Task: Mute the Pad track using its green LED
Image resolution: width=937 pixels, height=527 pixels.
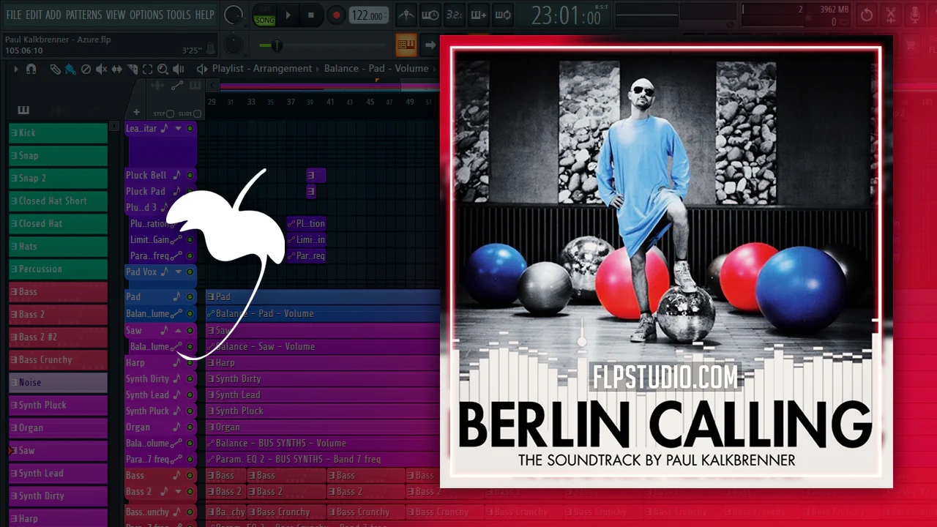Action: [190, 297]
